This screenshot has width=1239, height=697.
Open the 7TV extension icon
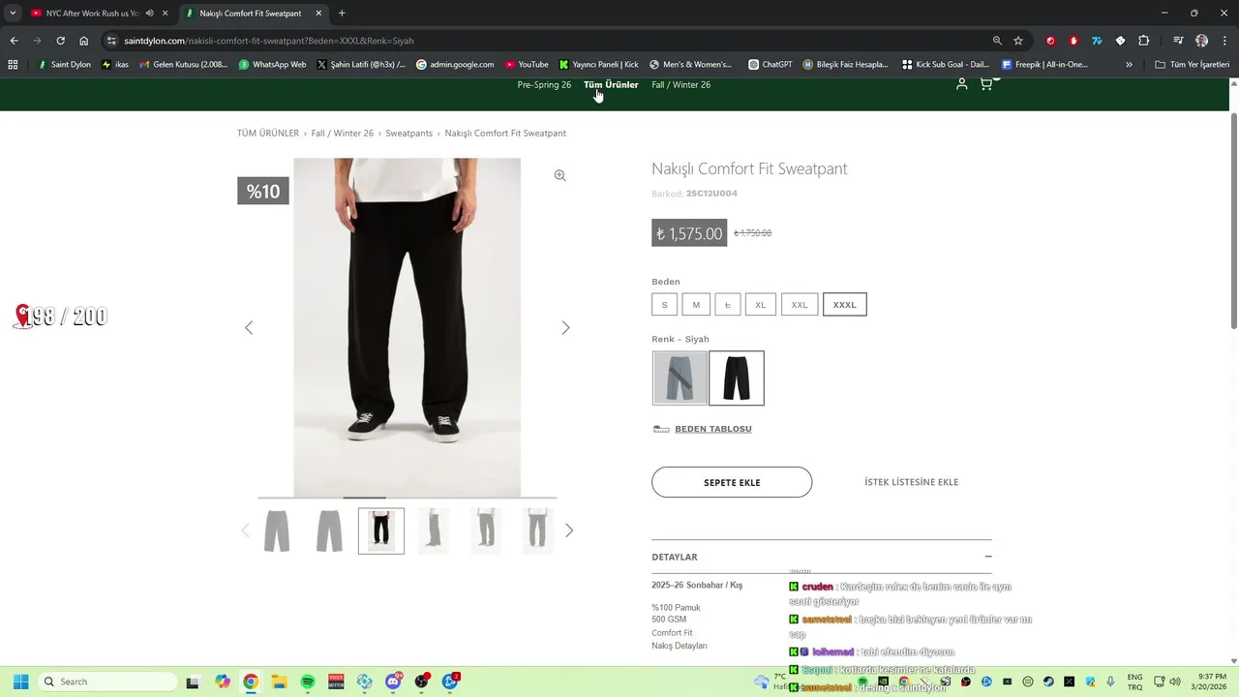point(1097,41)
